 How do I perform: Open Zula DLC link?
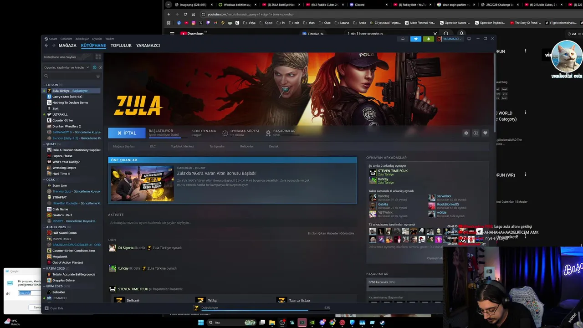tap(153, 146)
